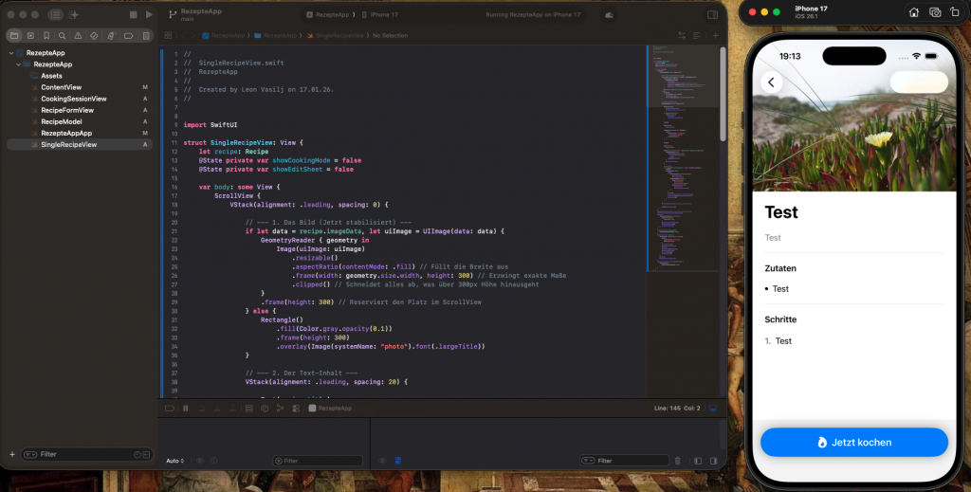Pause program execution in debug bar
Viewport: 971px width, 492px height.
[186, 408]
